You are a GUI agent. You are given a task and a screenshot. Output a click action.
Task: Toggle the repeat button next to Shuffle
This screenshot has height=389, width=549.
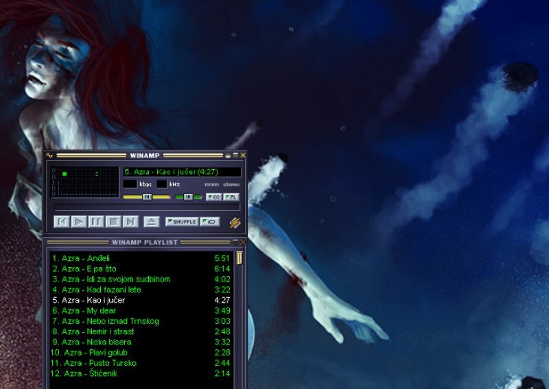(x=210, y=222)
